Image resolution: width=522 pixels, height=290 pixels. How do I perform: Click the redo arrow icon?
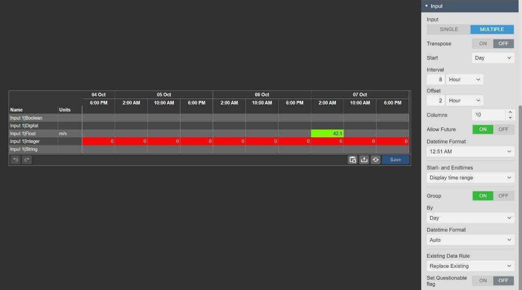pos(27,160)
